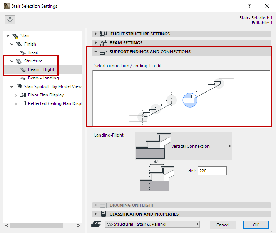Expand the Reflected Ceiling Plan node arrow
Image resolution: width=276 pixels, height=233 pixels.
click(15, 104)
